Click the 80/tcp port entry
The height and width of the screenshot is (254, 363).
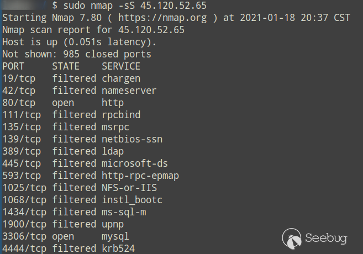coord(19,103)
